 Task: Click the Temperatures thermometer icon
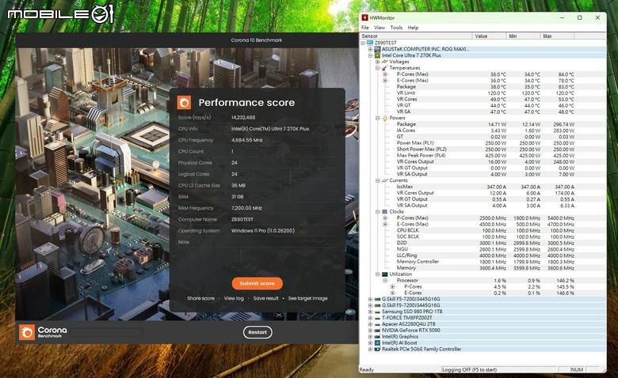385,68
